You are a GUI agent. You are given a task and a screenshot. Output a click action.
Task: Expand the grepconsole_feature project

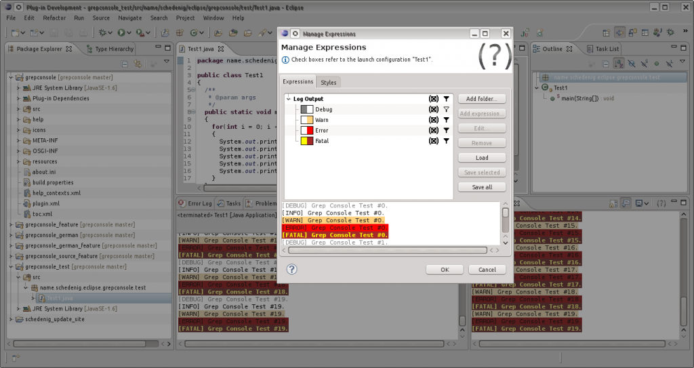pyautogui.click(x=11, y=224)
